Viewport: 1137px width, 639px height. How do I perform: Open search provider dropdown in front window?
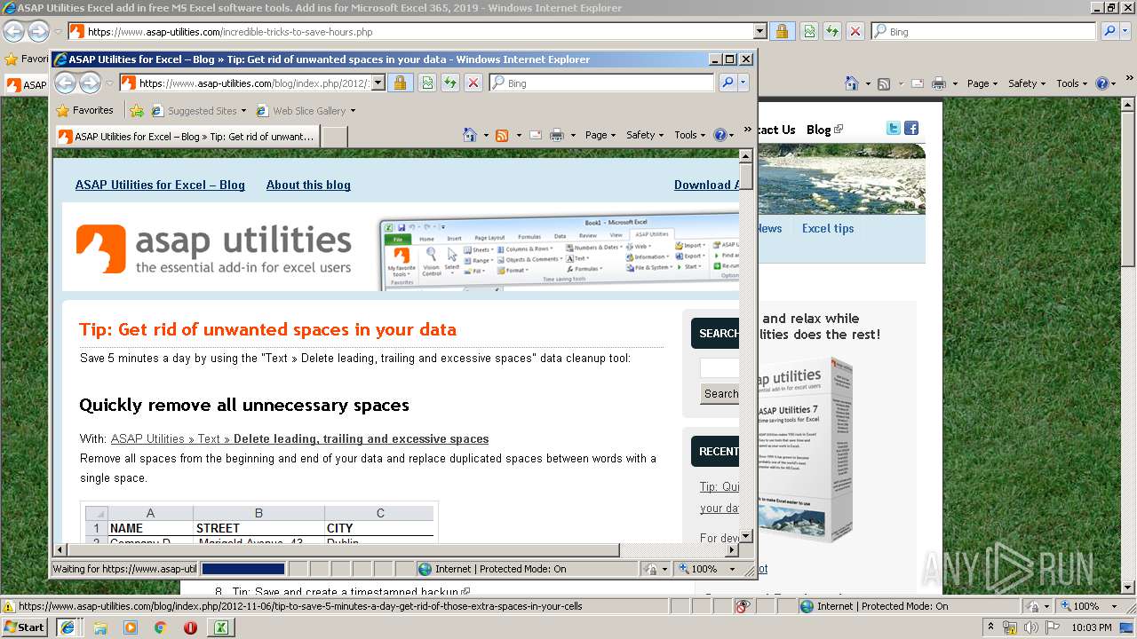tap(743, 83)
